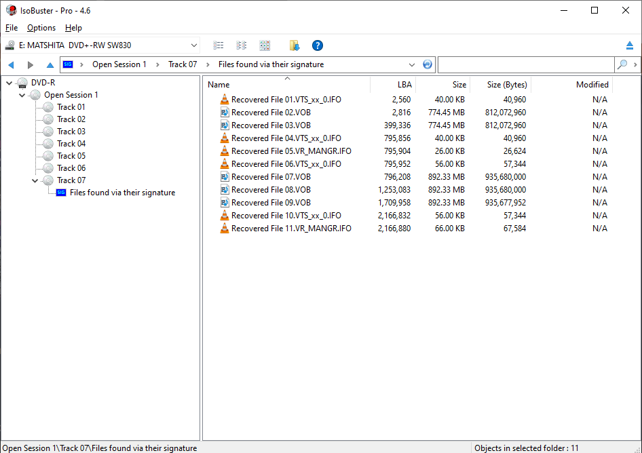
Task: Select Track 04 in the tree
Action: coord(71,144)
